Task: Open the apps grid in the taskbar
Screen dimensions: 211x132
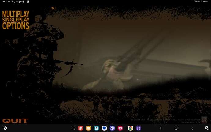Action: point(73,128)
